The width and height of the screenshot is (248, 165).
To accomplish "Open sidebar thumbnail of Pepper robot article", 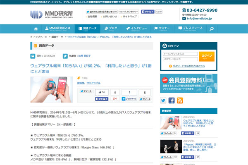I will click(171, 146).
